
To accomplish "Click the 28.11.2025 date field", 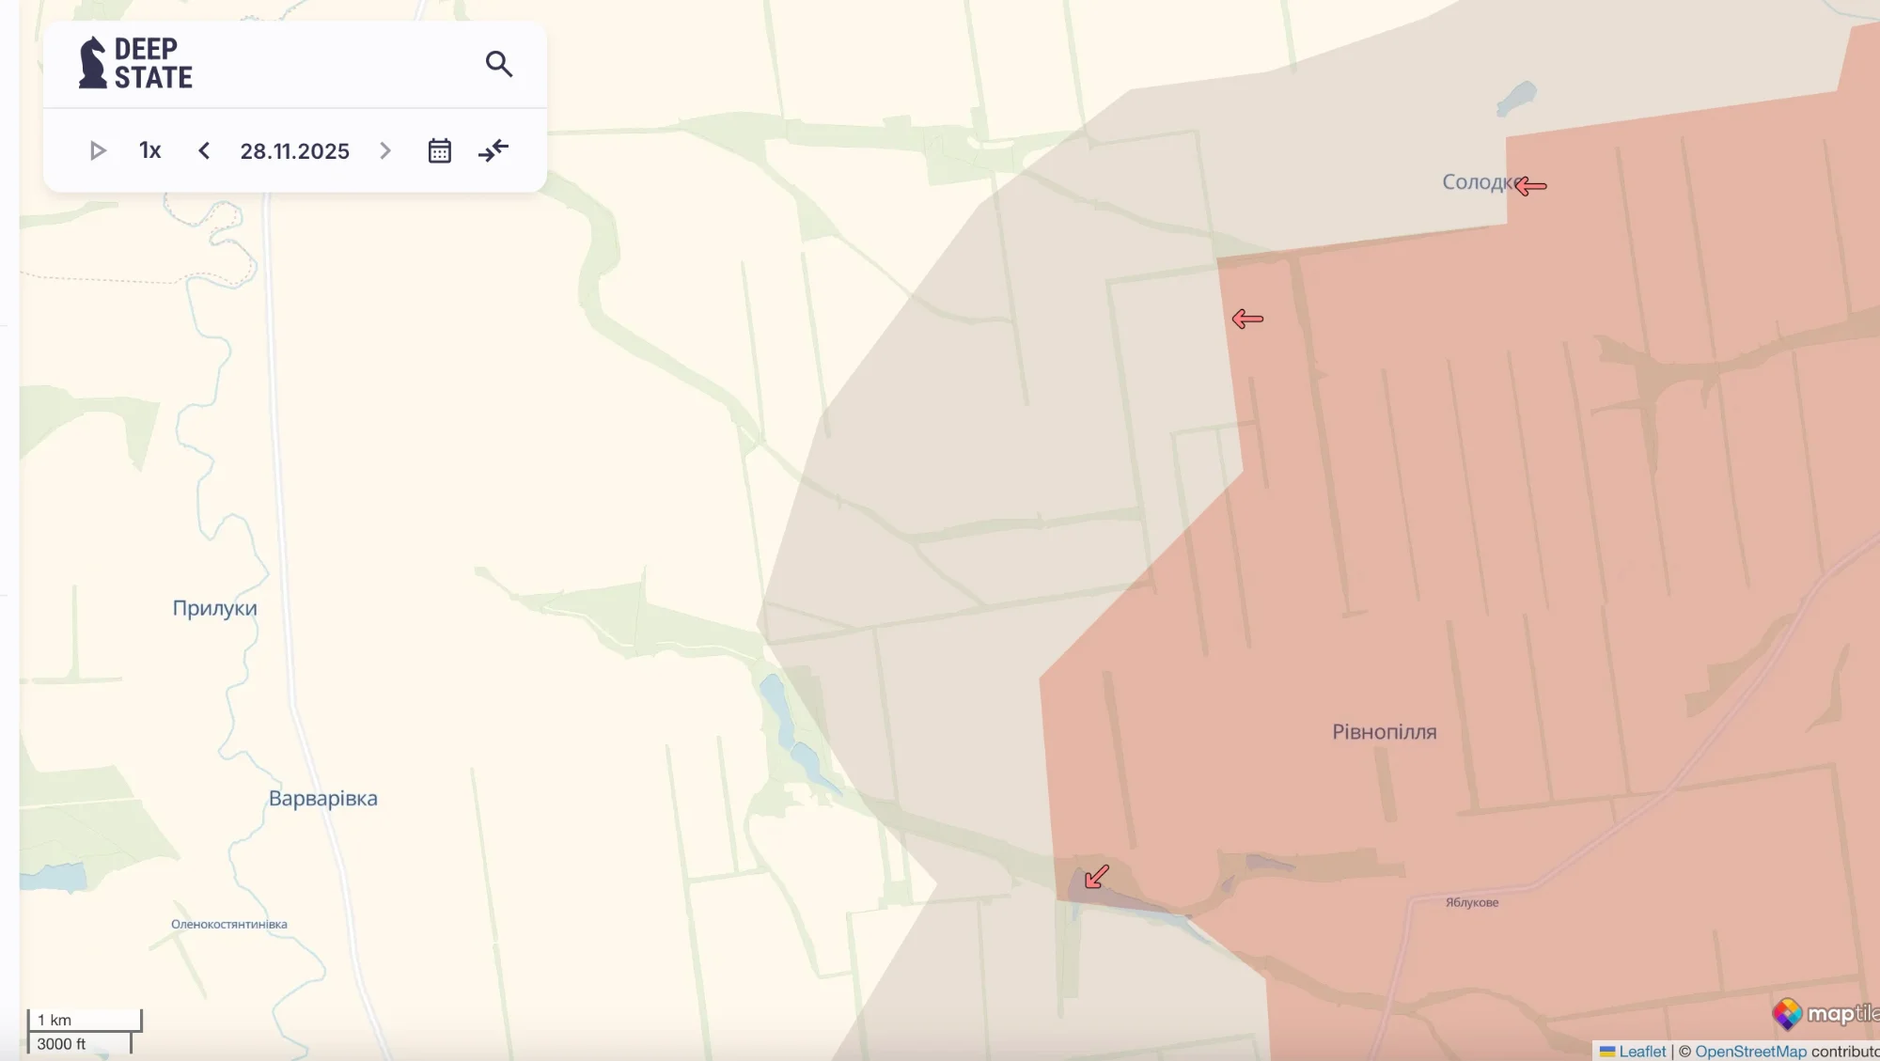I will coord(294,151).
